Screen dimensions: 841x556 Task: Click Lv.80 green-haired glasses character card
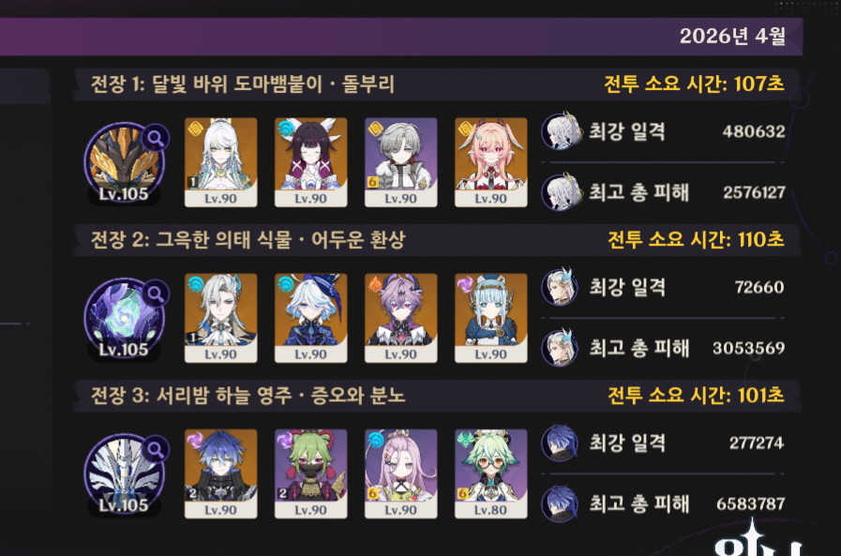click(x=490, y=473)
